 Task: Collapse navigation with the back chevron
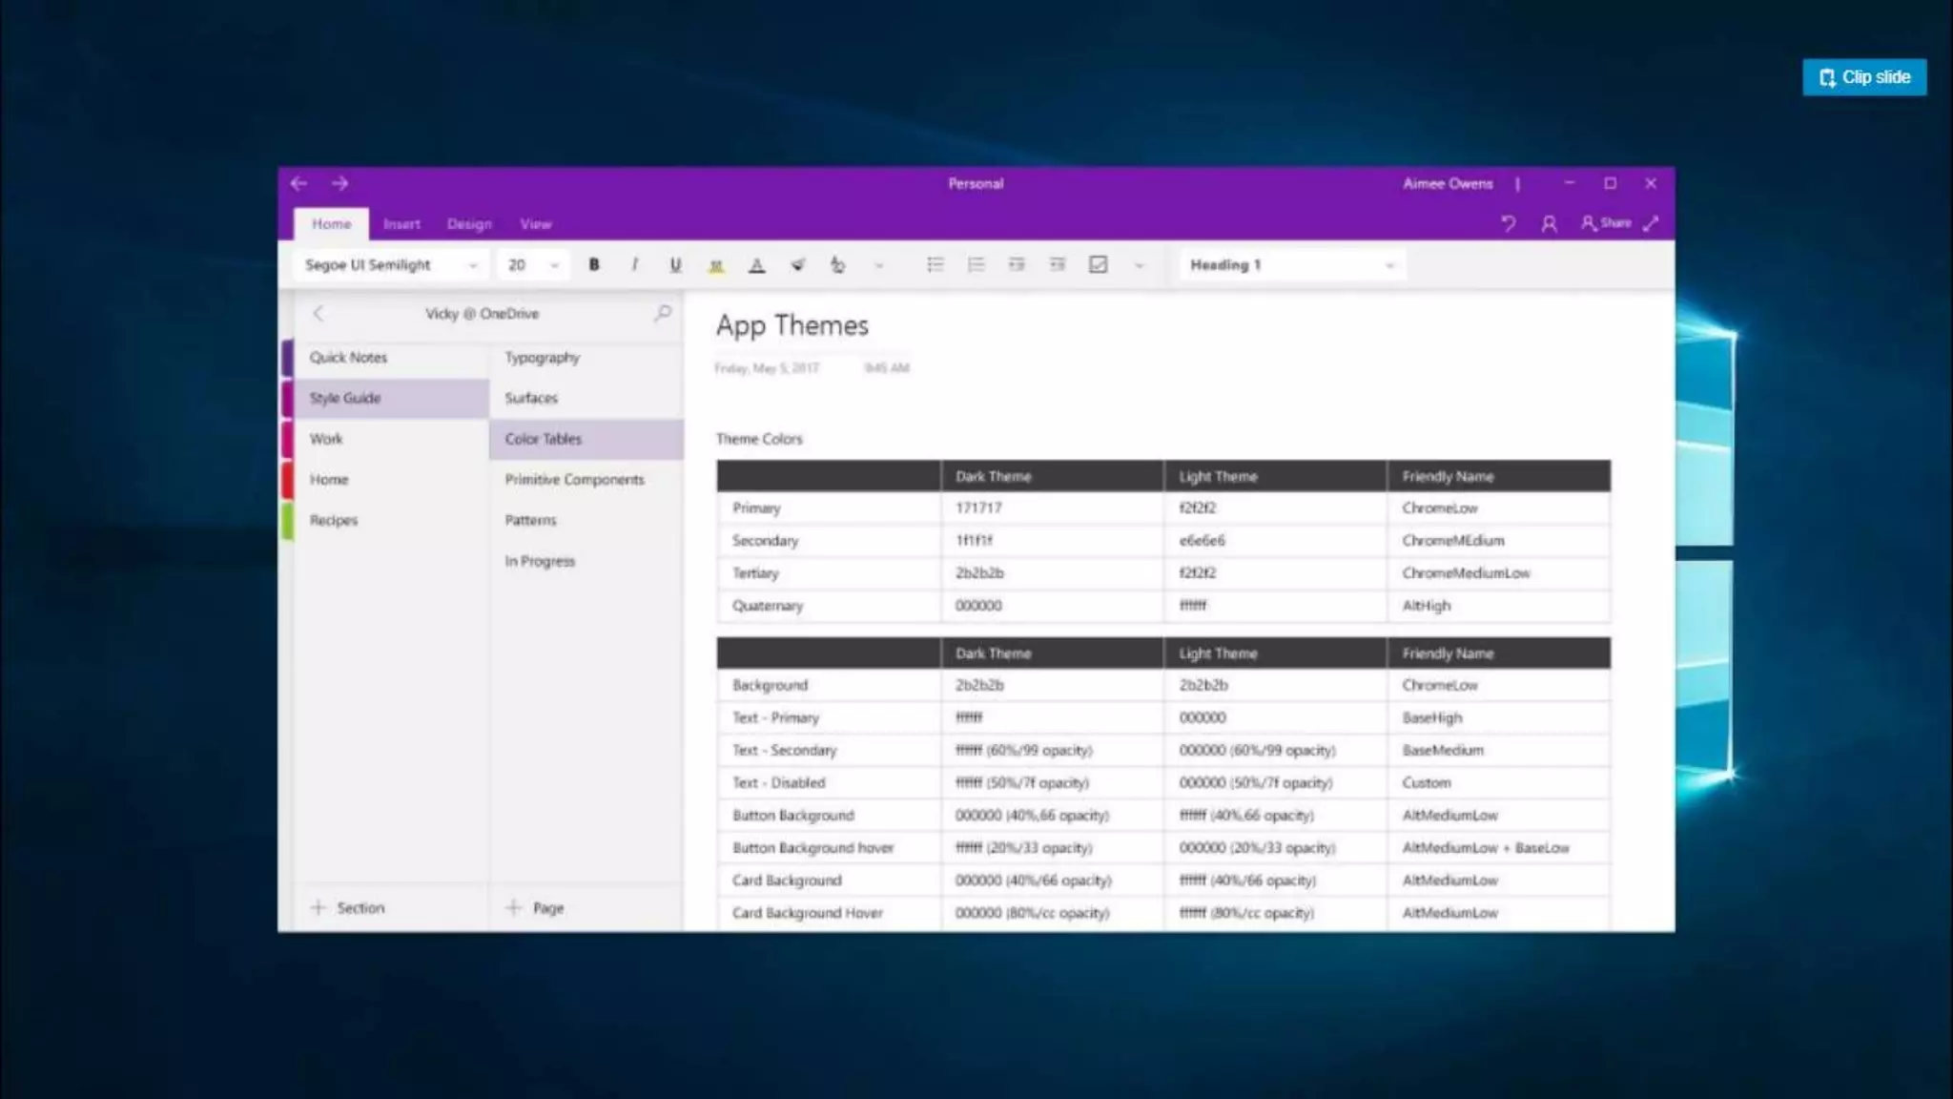tap(319, 313)
